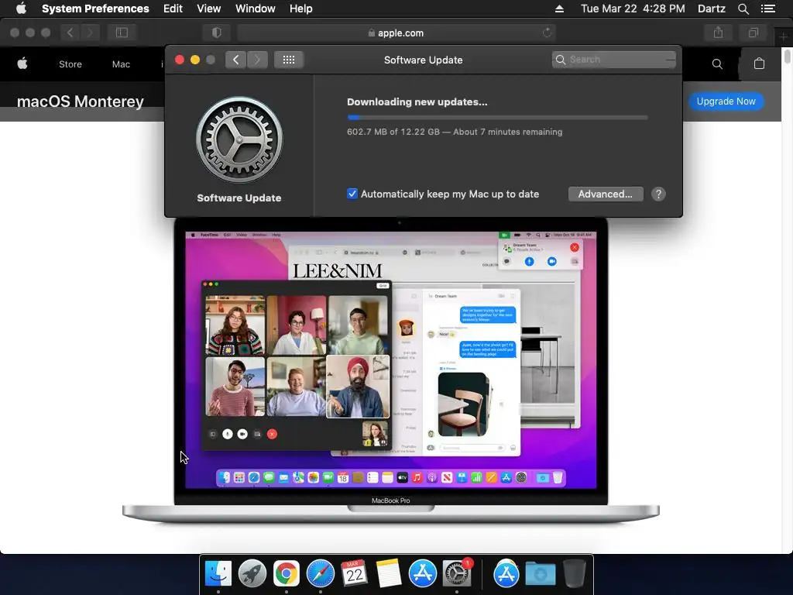The image size is (793, 595).
Task: Click the Safari page scrollbar
Action: point(787,56)
